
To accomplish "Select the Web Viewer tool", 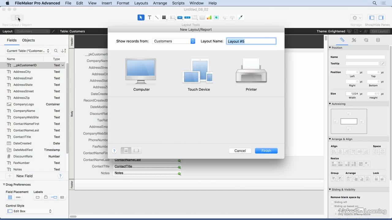I will 216,18.
